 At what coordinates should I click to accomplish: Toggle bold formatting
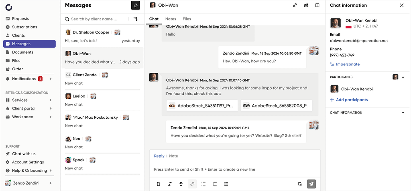click(x=158, y=184)
